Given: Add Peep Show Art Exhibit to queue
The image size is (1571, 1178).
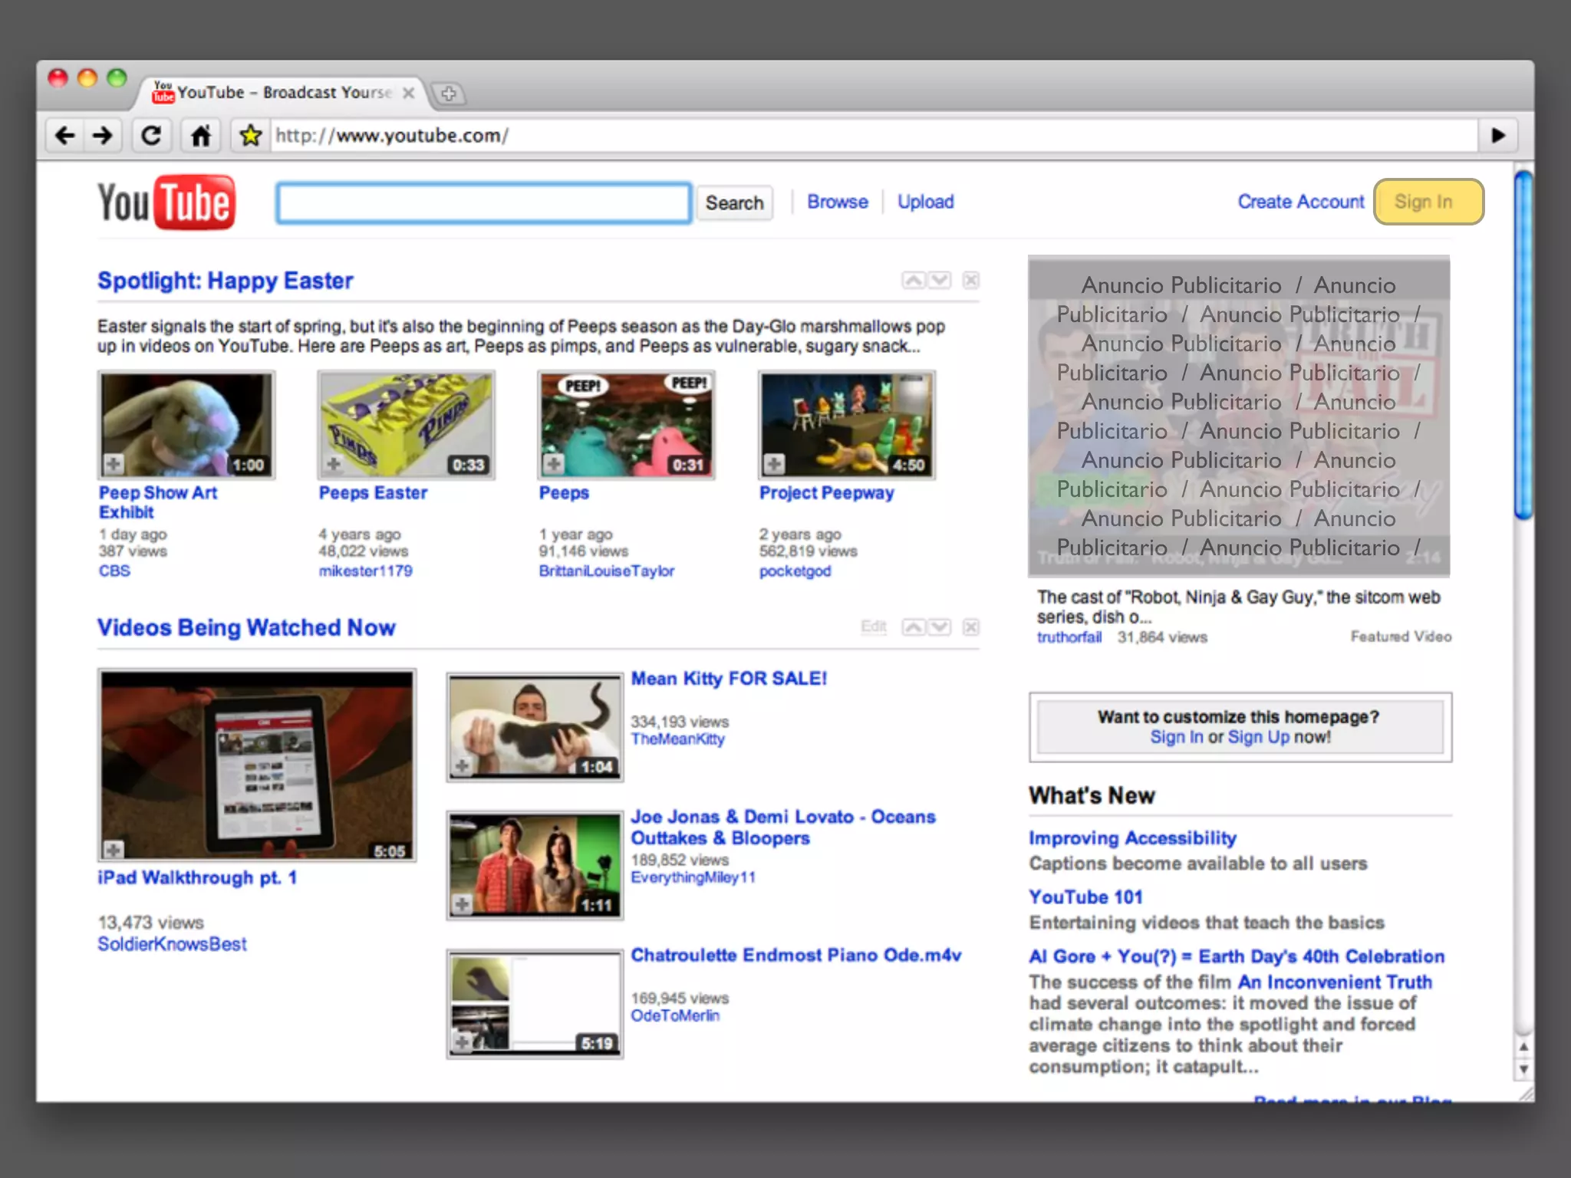Looking at the screenshot, I should (114, 463).
